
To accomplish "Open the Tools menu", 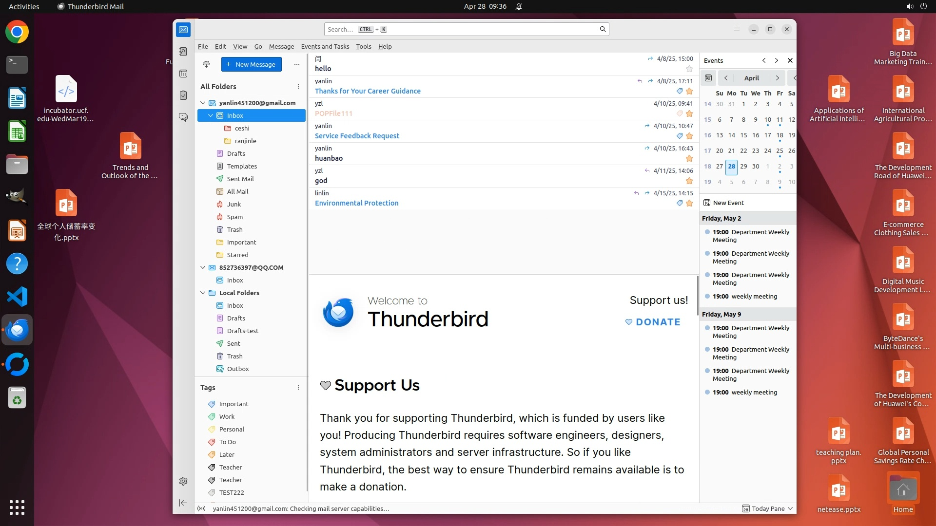I will pos(363,46).
